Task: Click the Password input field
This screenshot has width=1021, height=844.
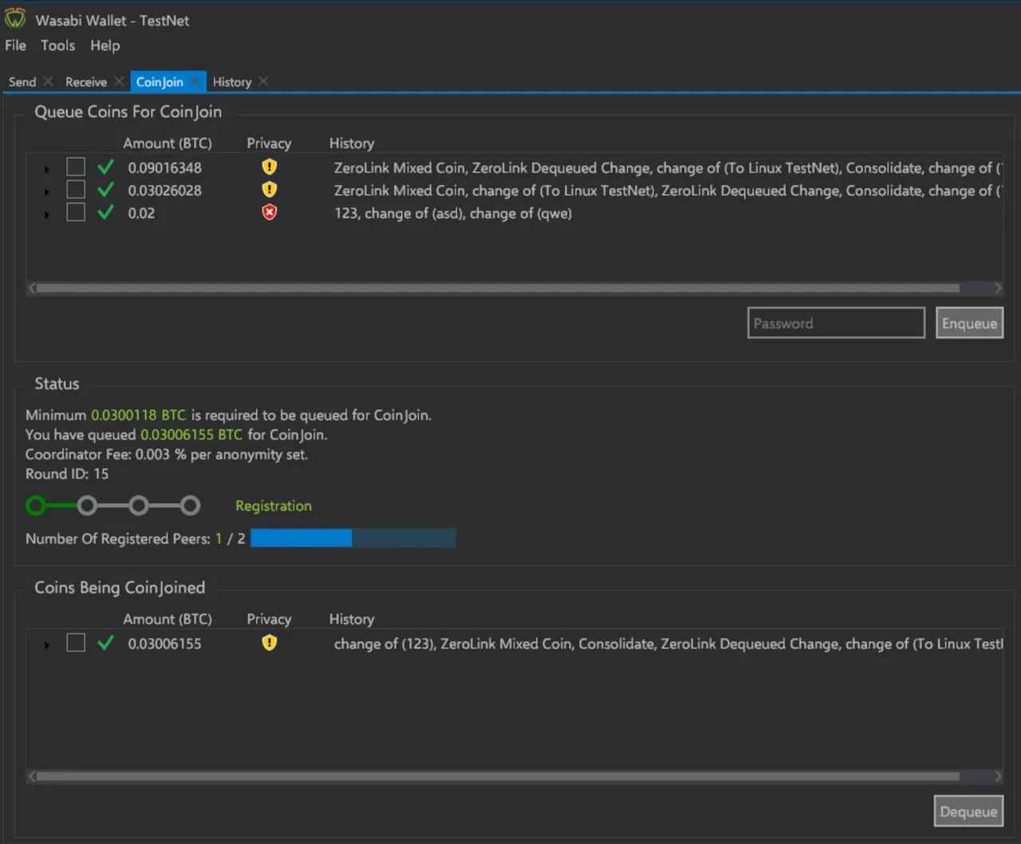Action: click(836, 323)
